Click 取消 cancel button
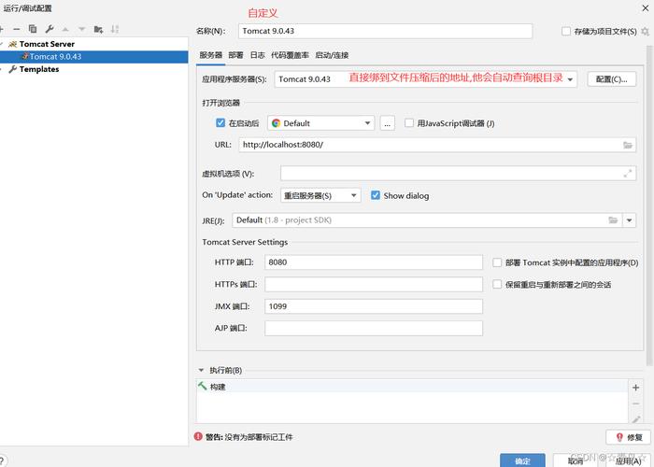This screenshot has width=654, height=467. point(576,460)
